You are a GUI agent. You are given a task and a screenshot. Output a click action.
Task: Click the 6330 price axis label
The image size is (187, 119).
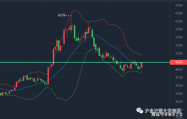(179, 13)
